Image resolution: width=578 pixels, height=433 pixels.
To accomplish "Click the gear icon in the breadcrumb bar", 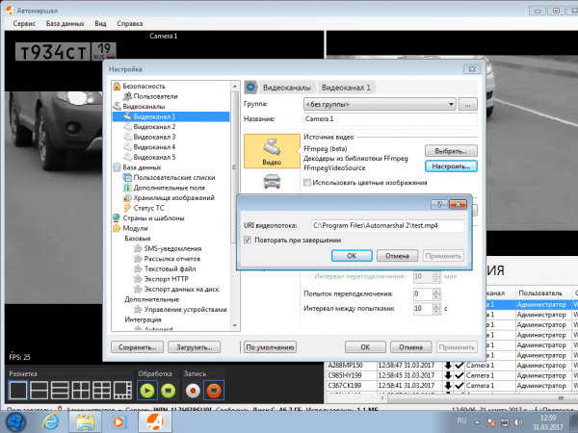I will click(250, 87).
